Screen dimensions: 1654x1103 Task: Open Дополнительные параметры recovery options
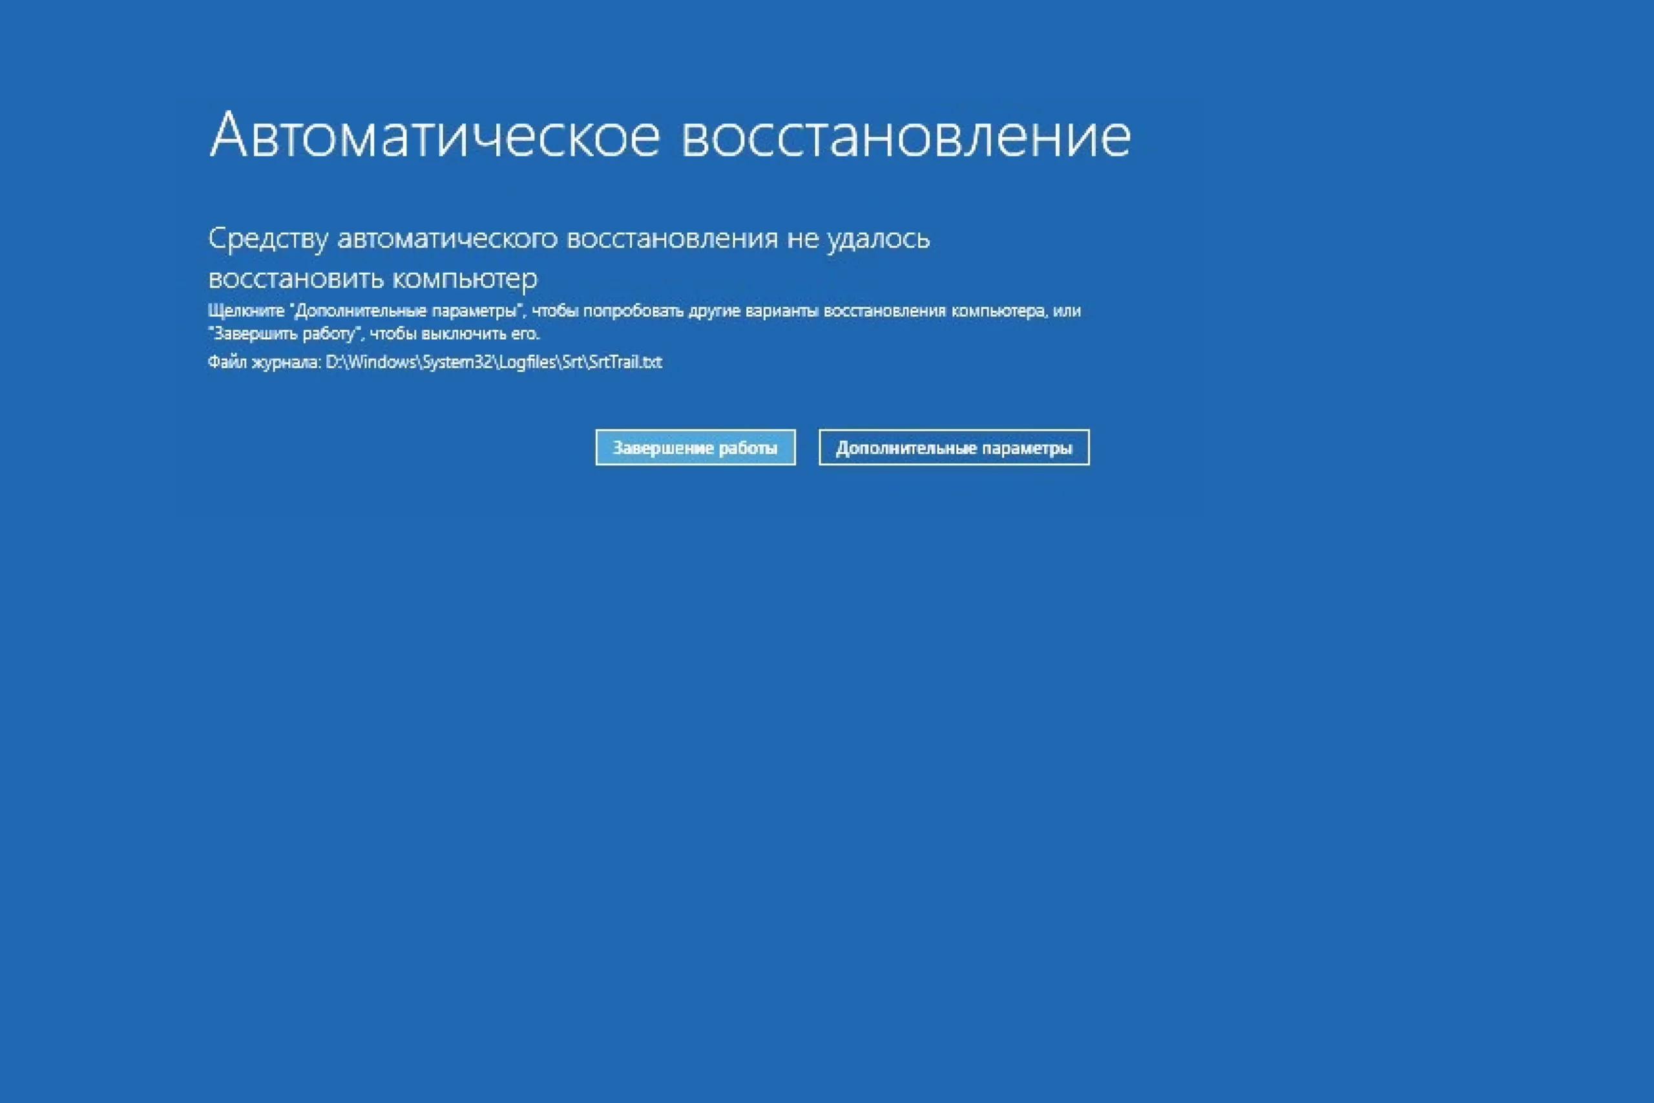pyautogui.click(x=954, y=447)
